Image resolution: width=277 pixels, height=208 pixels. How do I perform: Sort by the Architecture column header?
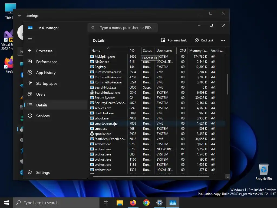[x=217, y=50]
